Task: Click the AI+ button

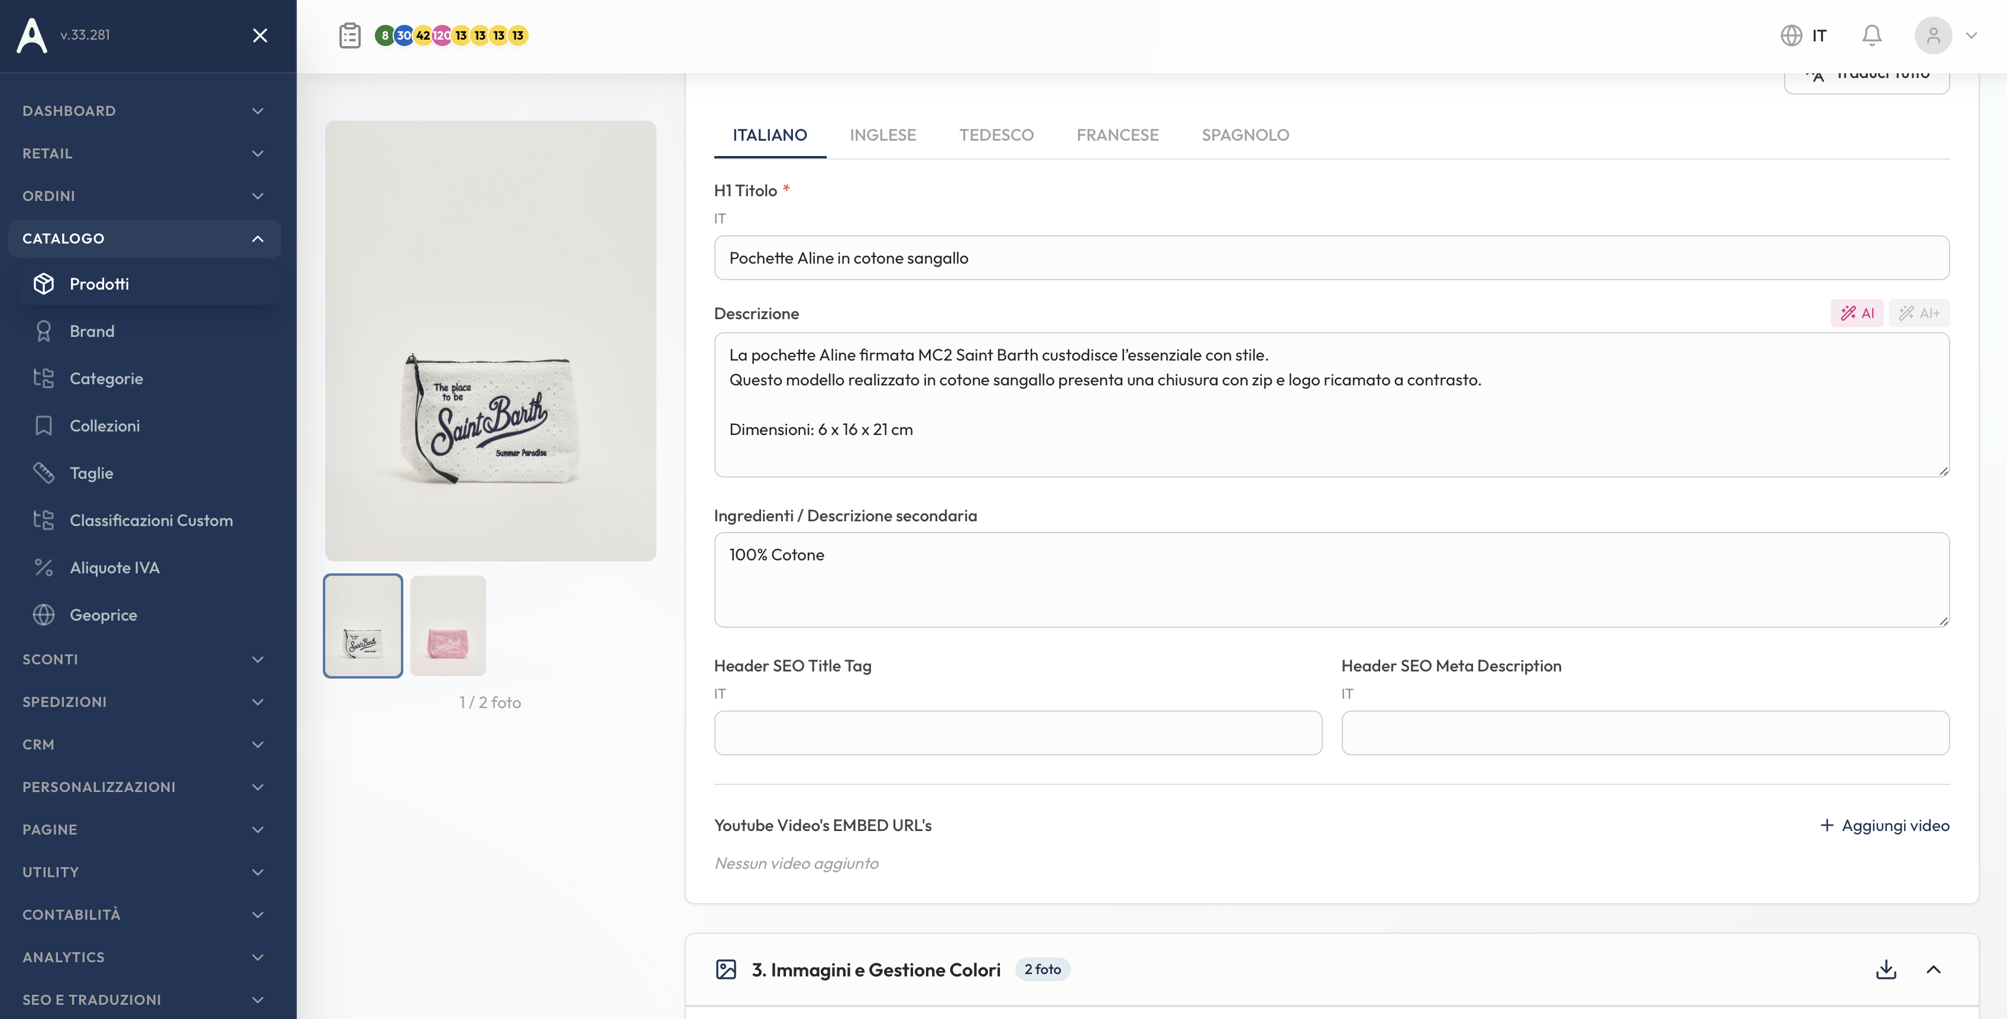Action: (1919, 313)
